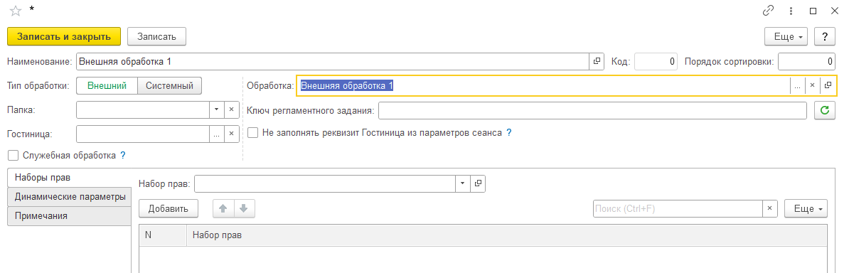Click the N column header

(x=163, y=235)
